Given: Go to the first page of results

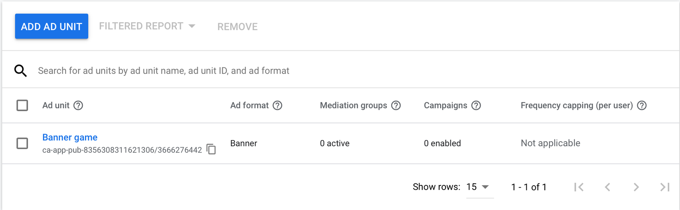Looking at the screenshot, I should (x=579, y=187).
